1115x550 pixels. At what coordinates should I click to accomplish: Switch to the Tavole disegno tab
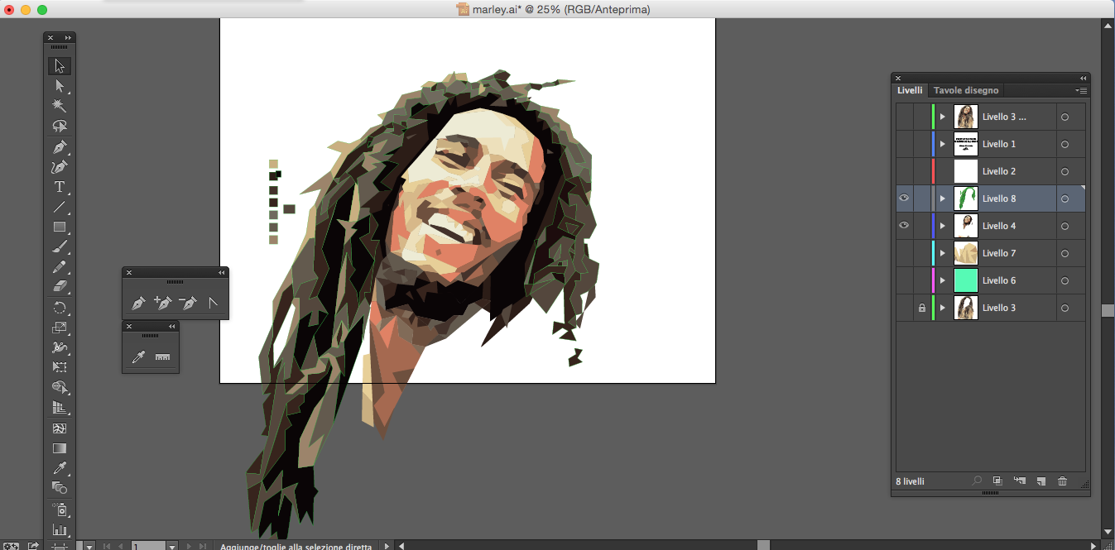pyautogui.click(x=966, y=90)
